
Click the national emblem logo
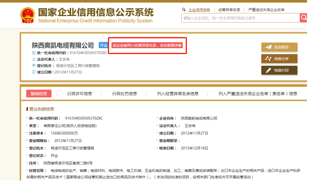[28, 15]
